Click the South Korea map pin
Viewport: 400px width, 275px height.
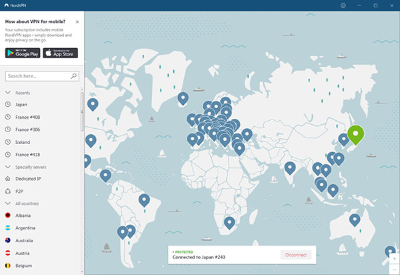[343, 139]
